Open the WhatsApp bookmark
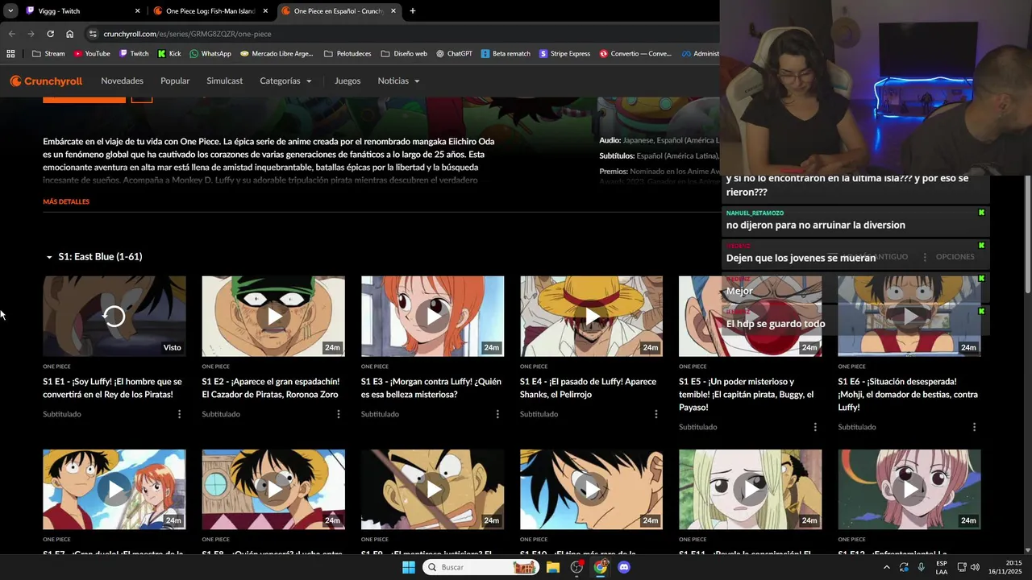 click(210, 54)
